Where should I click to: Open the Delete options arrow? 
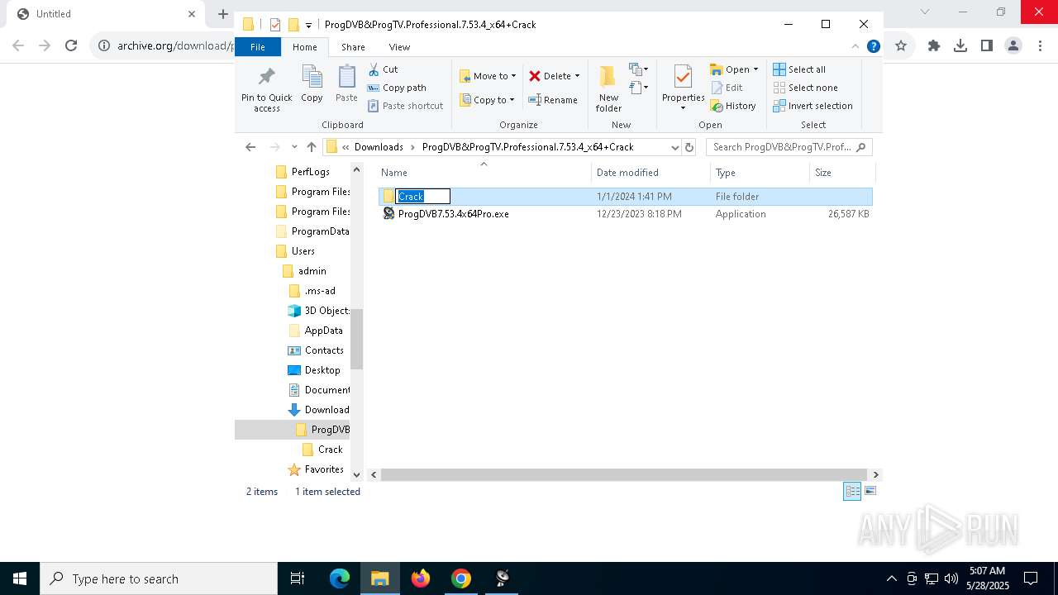pyautogui.click(x=577, y=76)
